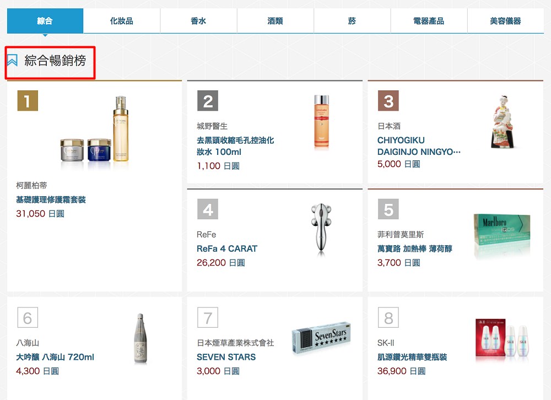View the sake doll figurine image

tap(504, 122)
